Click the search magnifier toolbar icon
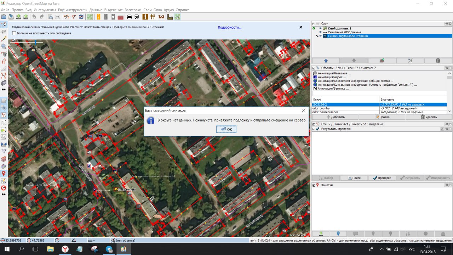Viewport: 453px width, 255px height. 51,17
